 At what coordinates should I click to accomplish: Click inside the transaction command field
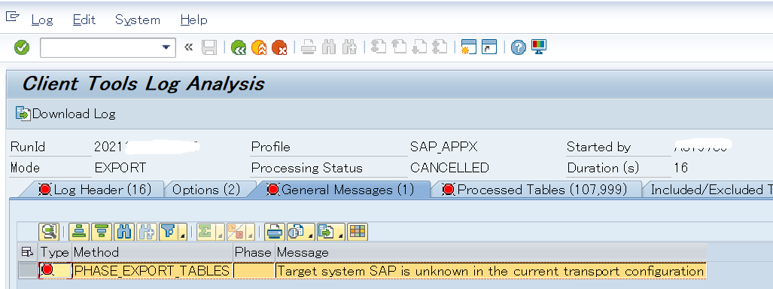point(101,48)
